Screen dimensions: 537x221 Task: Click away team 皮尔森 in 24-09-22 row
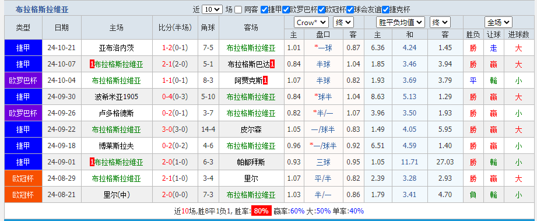tap(251, 130)
